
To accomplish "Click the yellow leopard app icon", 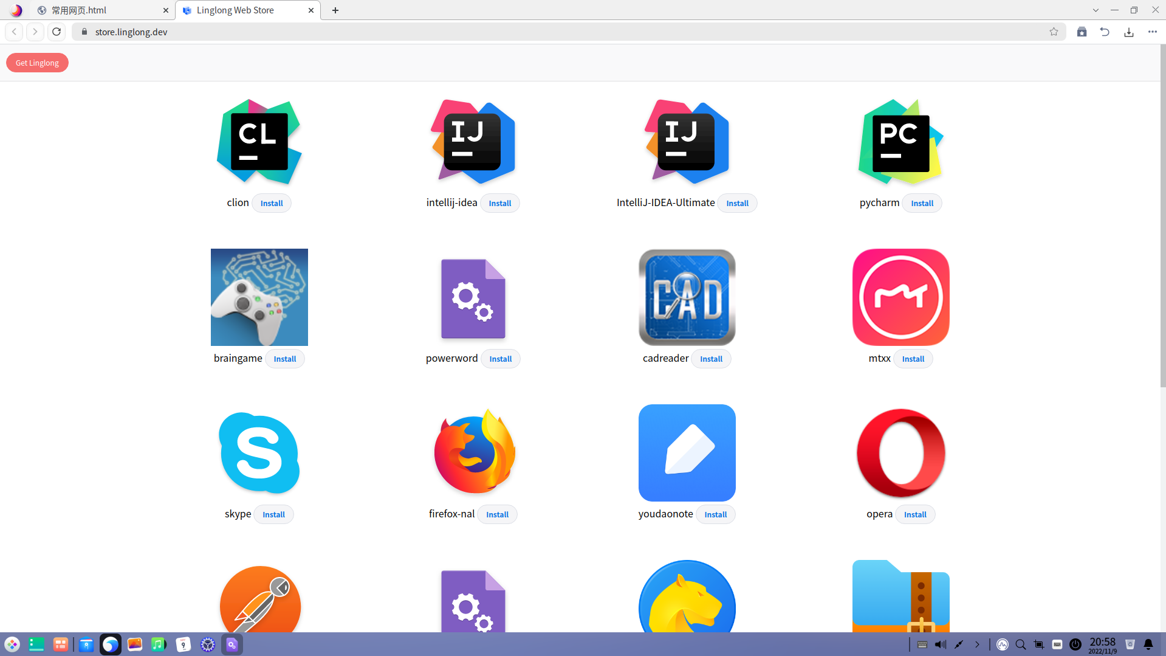I will [687, 596].
